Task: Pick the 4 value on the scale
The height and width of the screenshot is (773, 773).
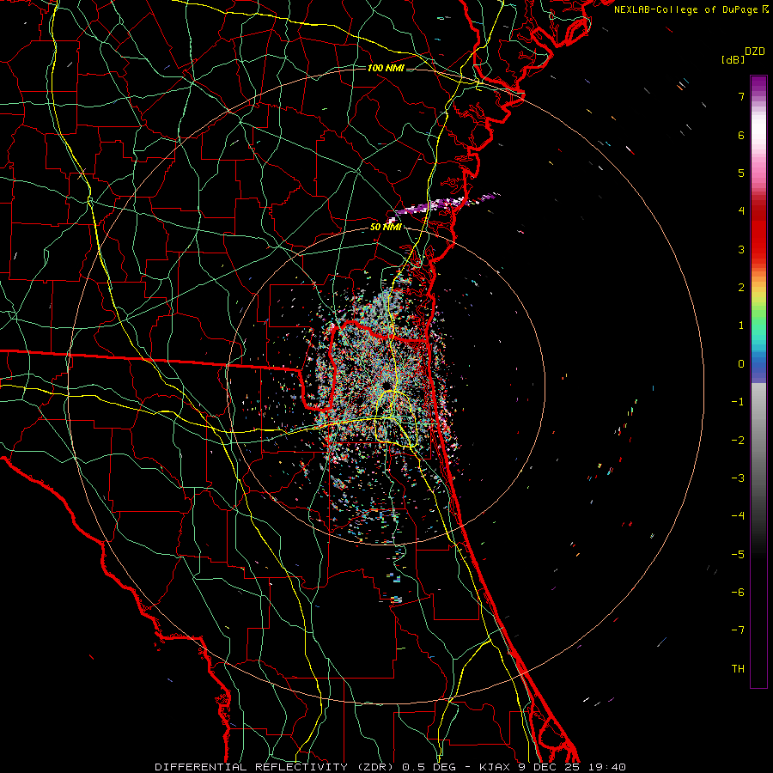Action: pyautogui.click(x=741, y=211)
